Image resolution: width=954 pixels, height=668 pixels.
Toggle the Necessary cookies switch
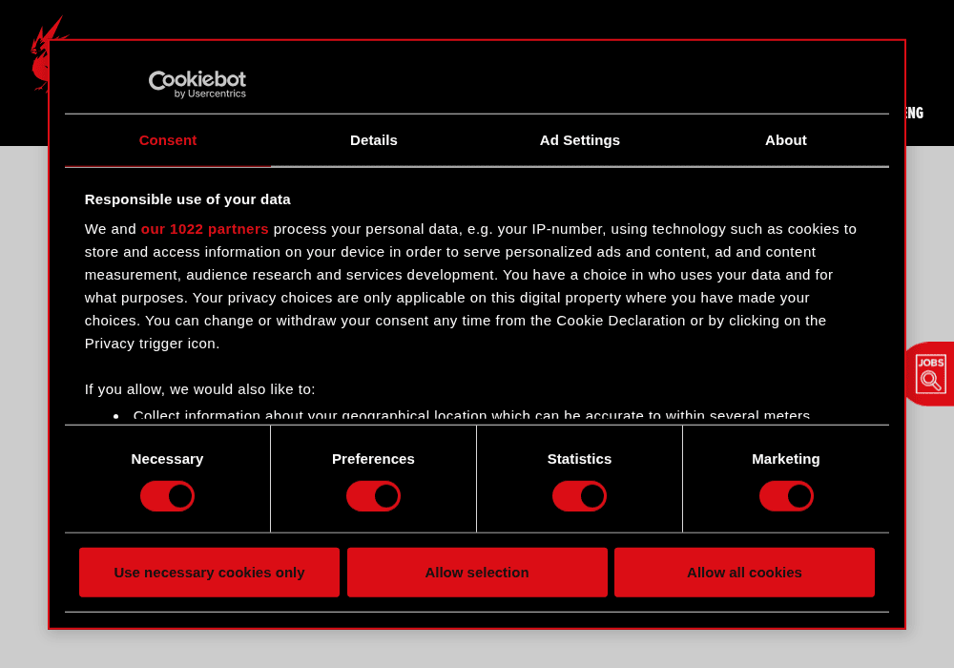[x=167, y=496]
